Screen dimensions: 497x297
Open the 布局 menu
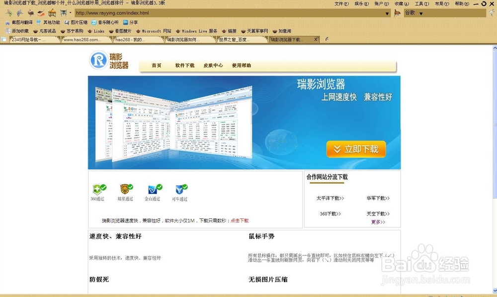(x=441, y=4)
